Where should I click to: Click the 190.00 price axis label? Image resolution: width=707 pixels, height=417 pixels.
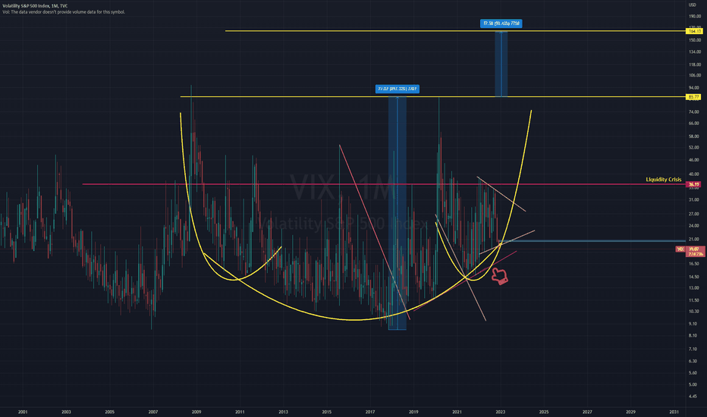[694, 16]
